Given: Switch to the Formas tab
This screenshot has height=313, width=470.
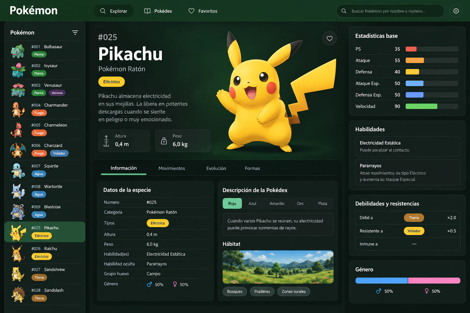Looking at the screenshot, I should click(252, 168).
